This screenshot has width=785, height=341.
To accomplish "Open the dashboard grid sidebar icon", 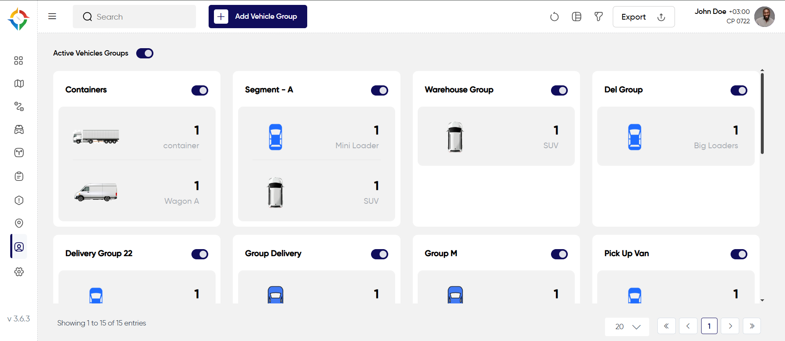I will [19, 60].
